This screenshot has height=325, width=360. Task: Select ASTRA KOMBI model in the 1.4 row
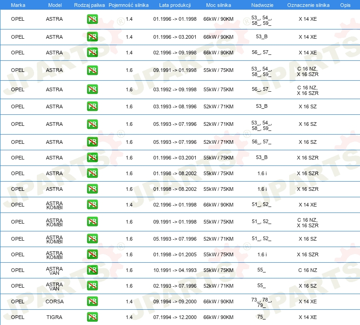(54, 205)
